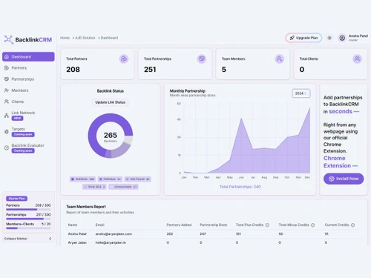Click the Targets icon in sidebar
Screen dimensions: 371x278
click(7, 132)
